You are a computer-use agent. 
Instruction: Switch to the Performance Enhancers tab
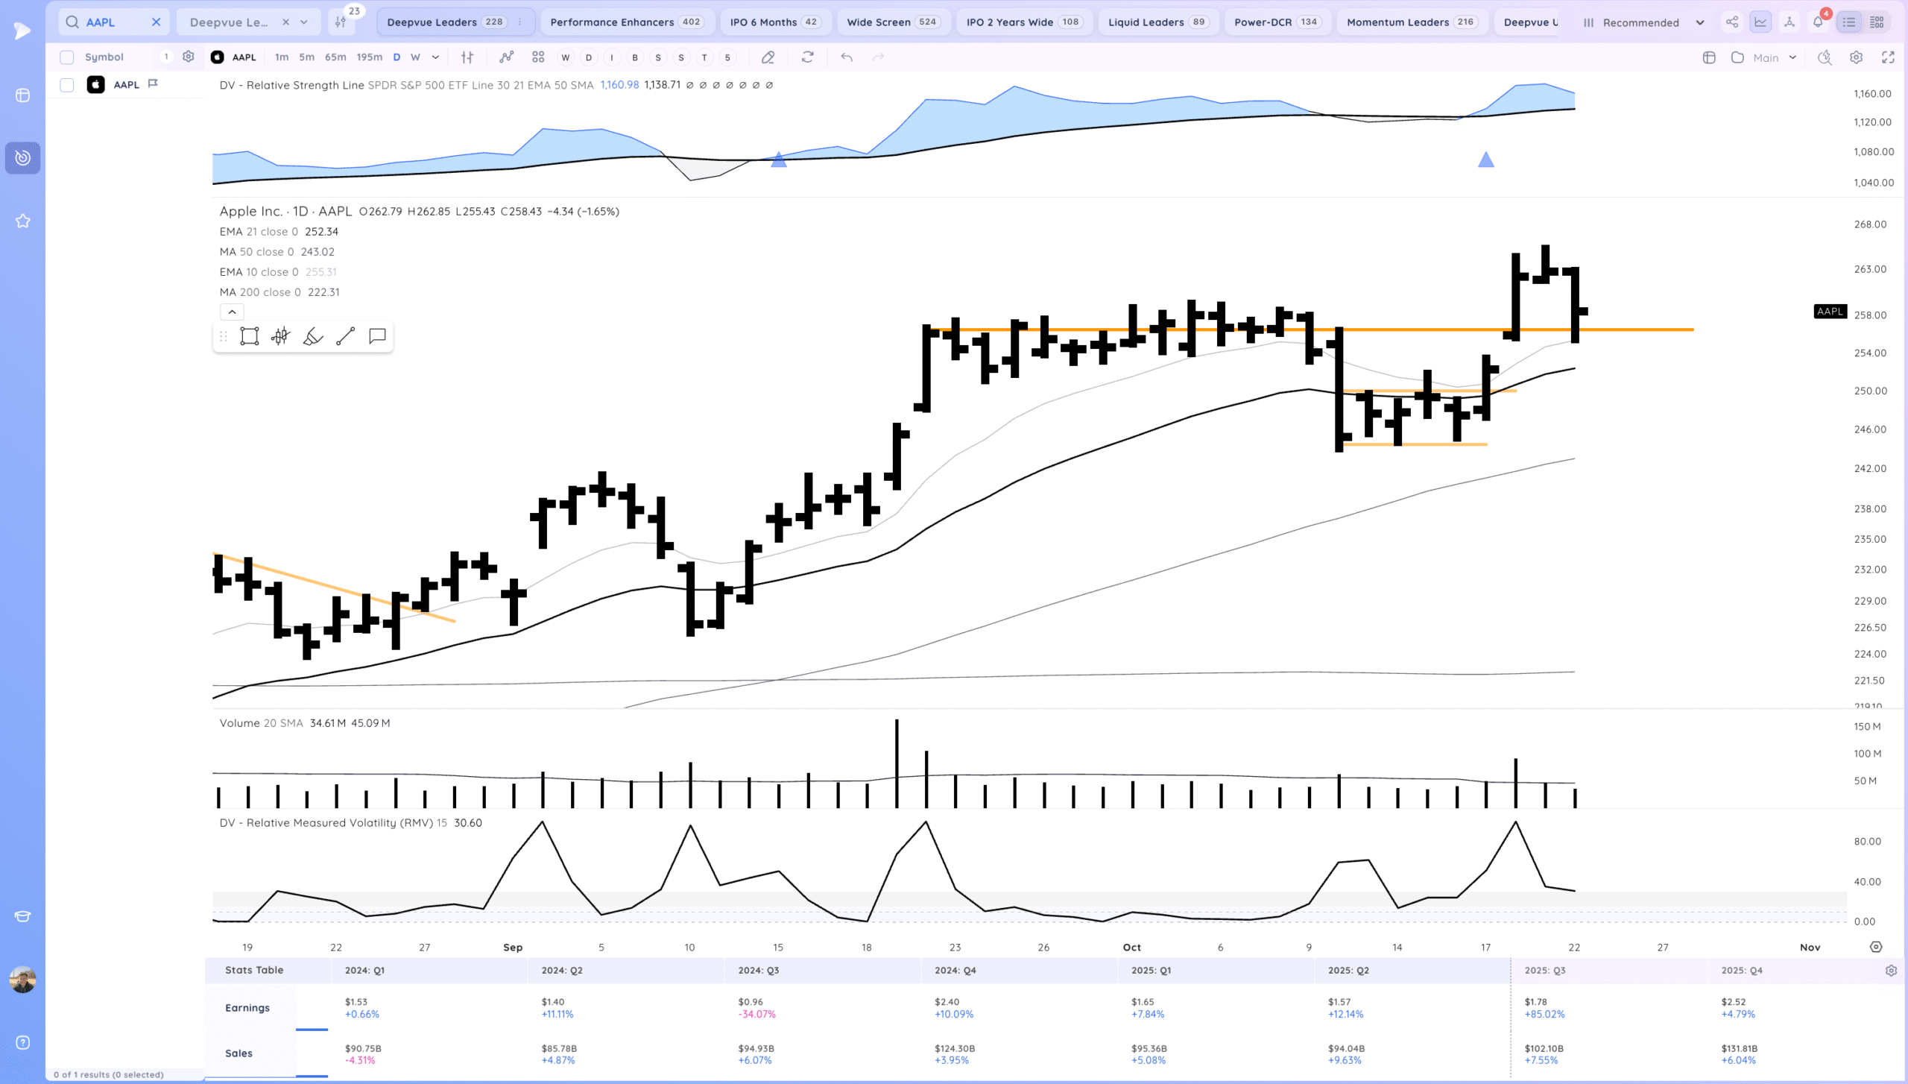coord(625,22)
